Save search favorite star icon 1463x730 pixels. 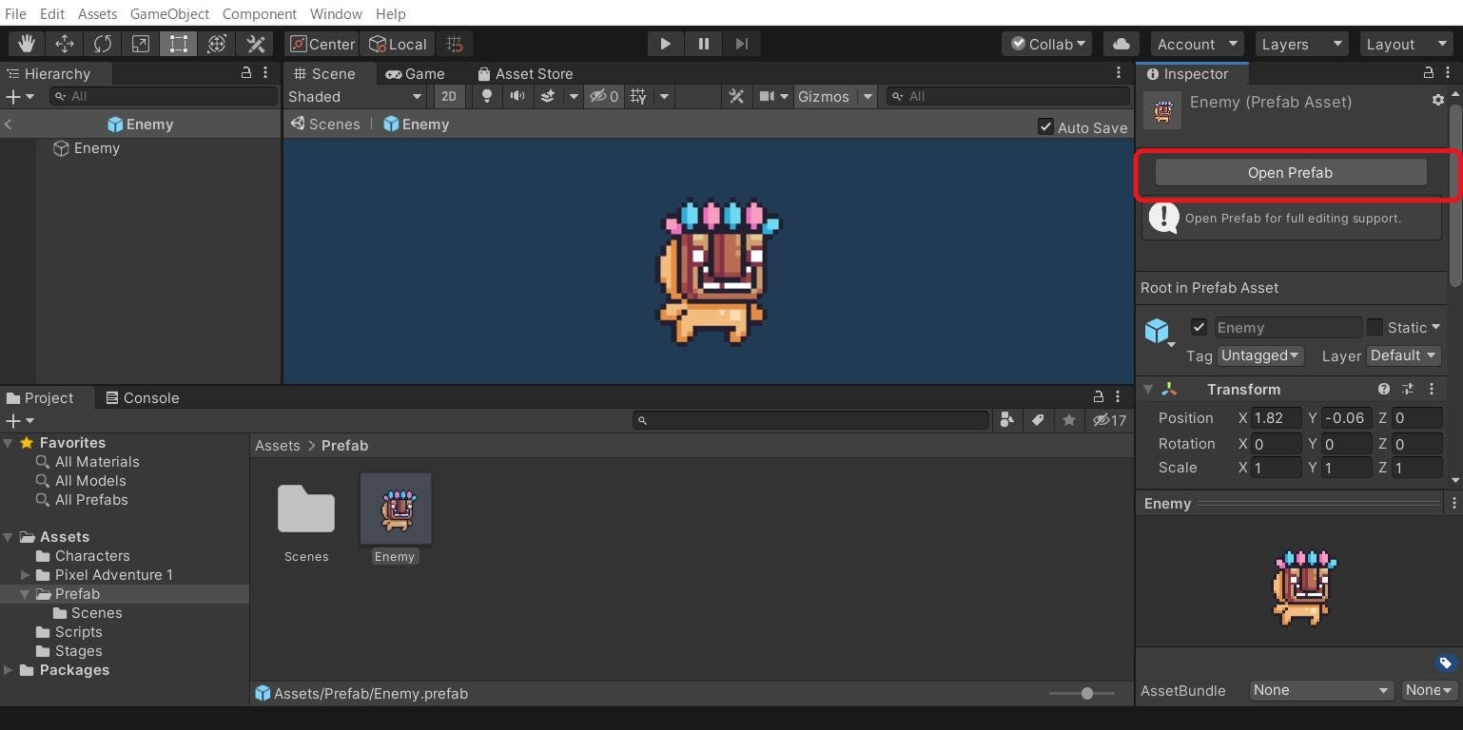tap(1069, 420)
